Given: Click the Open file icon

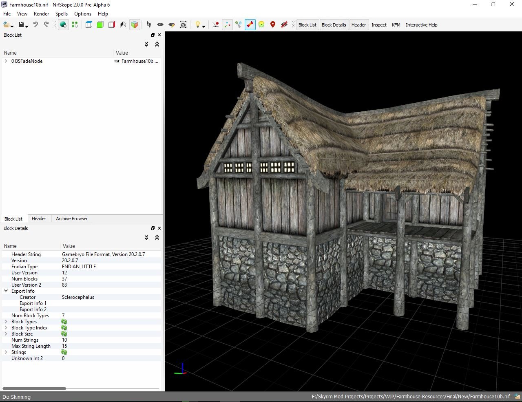Looking at the screenshot, I should tap(6, 25).
